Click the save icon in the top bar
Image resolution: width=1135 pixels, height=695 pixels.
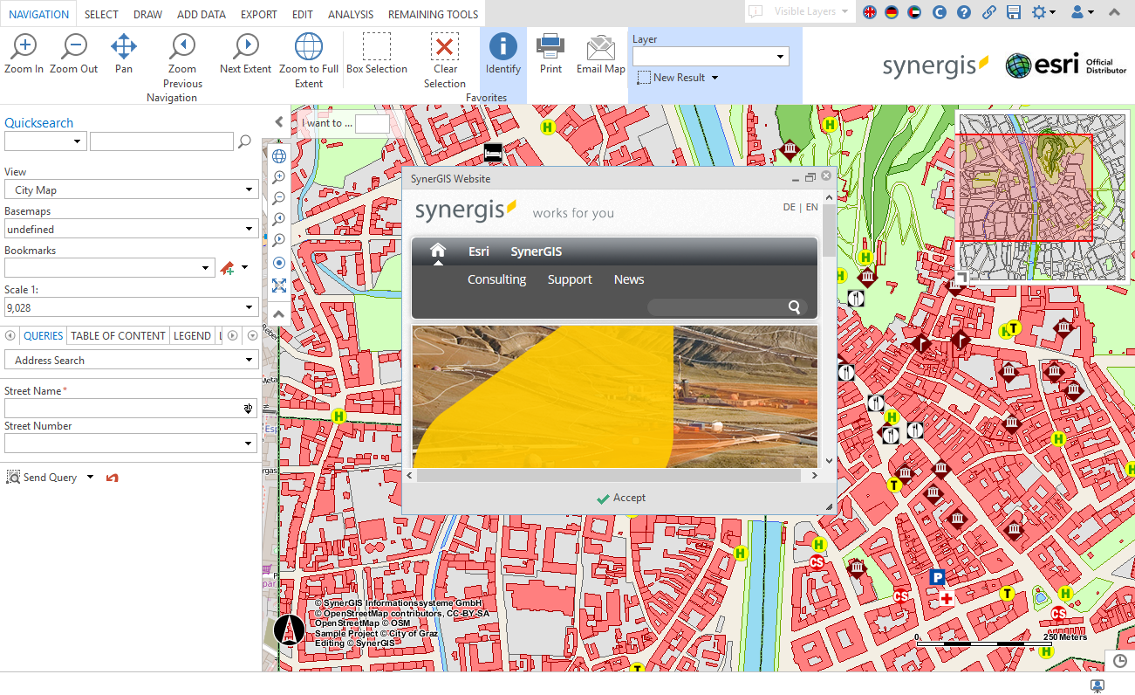(x=1014, y=13)
